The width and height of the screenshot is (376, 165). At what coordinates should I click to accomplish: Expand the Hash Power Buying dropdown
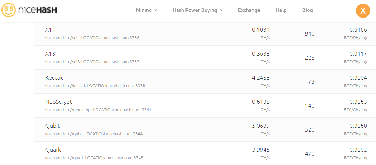pyautogui.click(x=198, y=10)
